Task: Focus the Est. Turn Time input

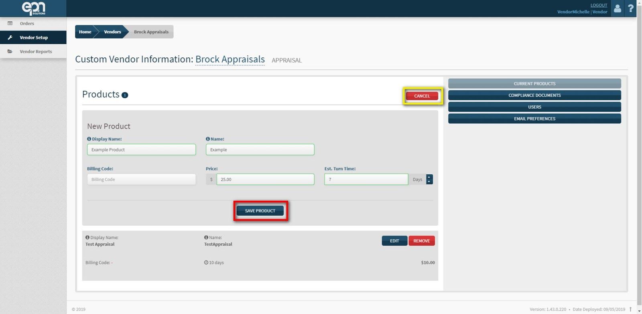Action: (x=366, y=179)
